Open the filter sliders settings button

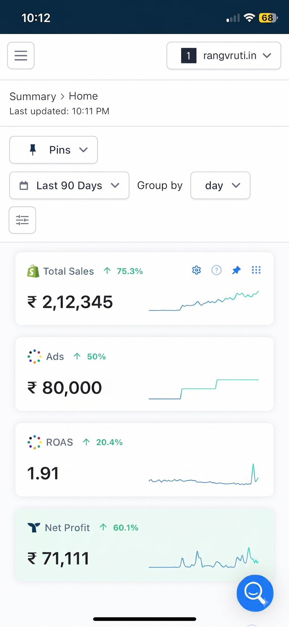pyautogui.click(x=22, y=220)
